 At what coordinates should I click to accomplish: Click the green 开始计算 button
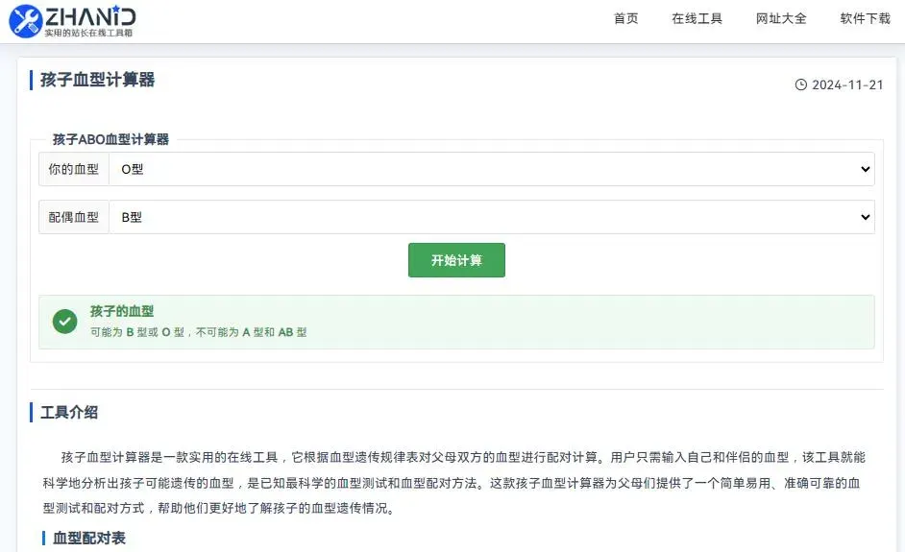pyautogui.click(x=456, y=260)
